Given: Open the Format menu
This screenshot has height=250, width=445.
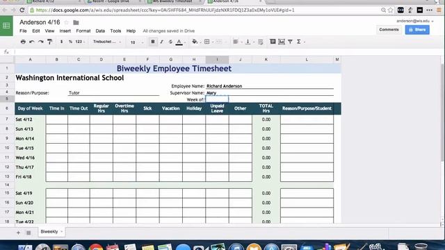Looking at the screenshot, I should coord(83,31).
